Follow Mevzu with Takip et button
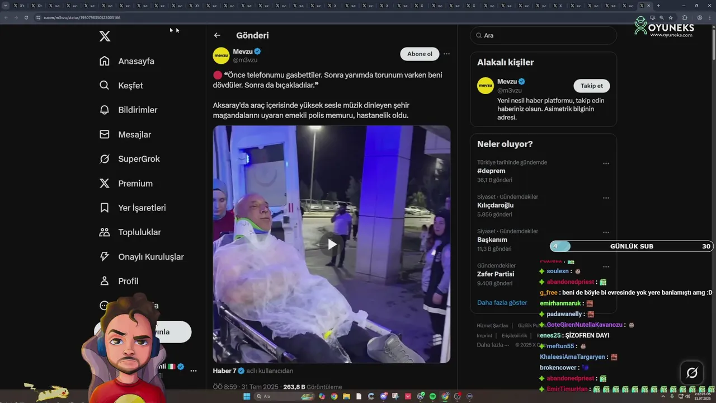The width and height of the screenshot is (716, 403). tap(591, 86)
